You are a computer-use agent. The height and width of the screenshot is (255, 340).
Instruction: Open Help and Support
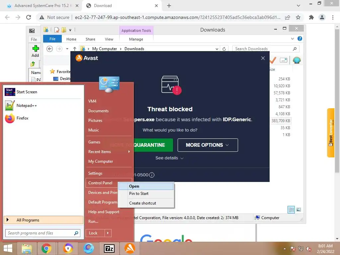coord(104,212)
